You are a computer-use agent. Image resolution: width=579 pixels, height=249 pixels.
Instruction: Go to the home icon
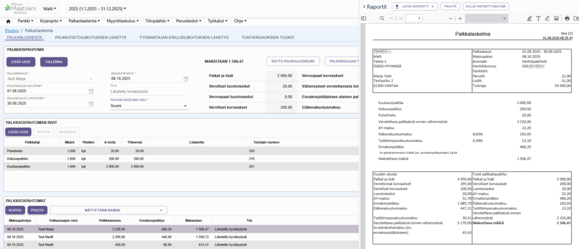tap(8, 22)
